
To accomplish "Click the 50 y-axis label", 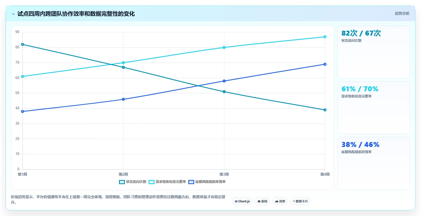I will 17,93.
